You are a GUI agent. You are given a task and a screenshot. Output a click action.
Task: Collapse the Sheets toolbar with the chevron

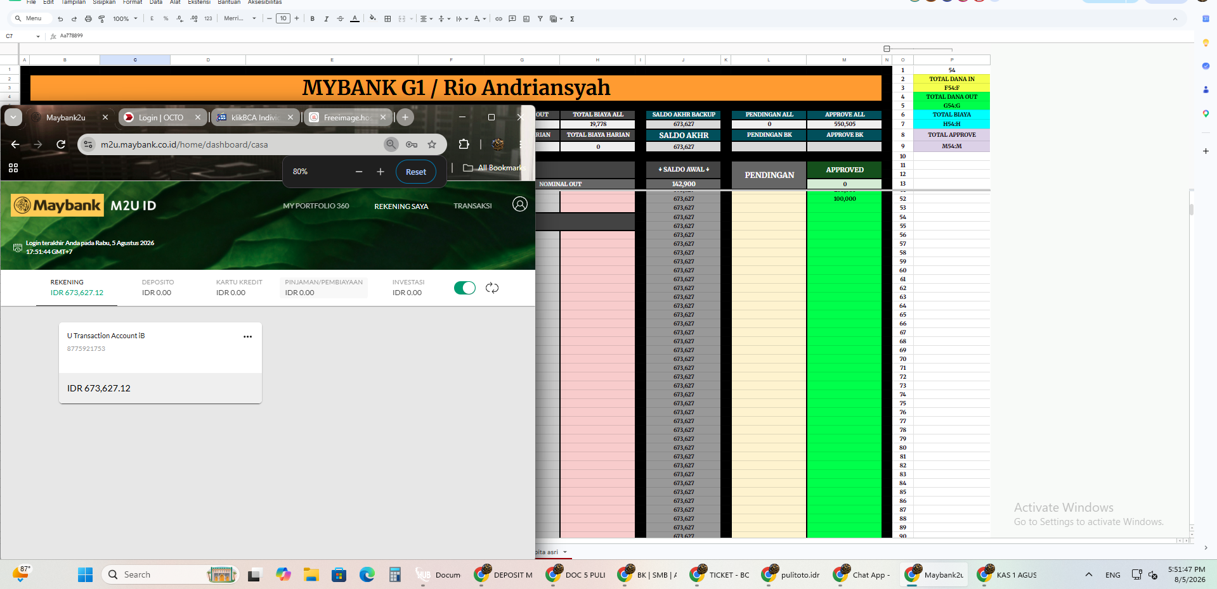[1175, 19]
